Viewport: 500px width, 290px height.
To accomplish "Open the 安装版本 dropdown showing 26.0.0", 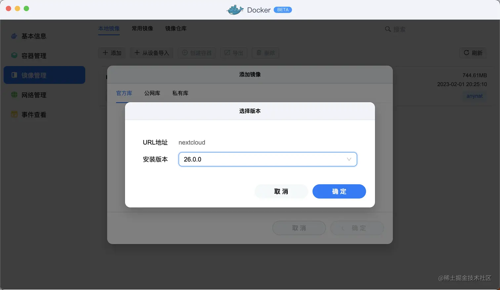I will pyautogui.click(x=268, y=159).
